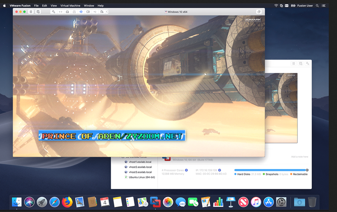Open VM settings wrench icon in toolbar
The width and height of the screenshot is (337, 212).
tap(53, 12)
